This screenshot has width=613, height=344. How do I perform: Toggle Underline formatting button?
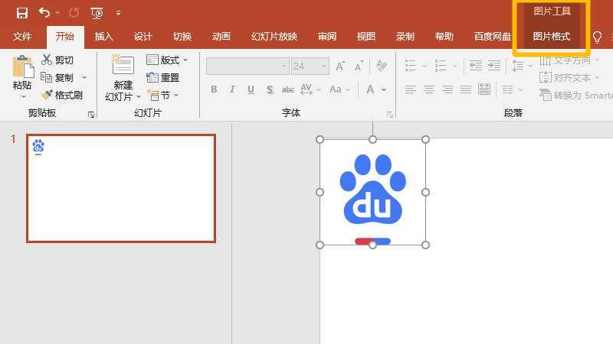click(x=251, y=89)
